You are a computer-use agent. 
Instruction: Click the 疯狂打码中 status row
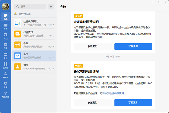(x=34, y=14)
